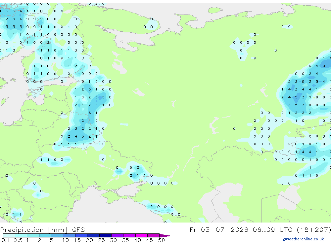Click the above-50 mm arrow tip of legend

[x=166, y=236]
